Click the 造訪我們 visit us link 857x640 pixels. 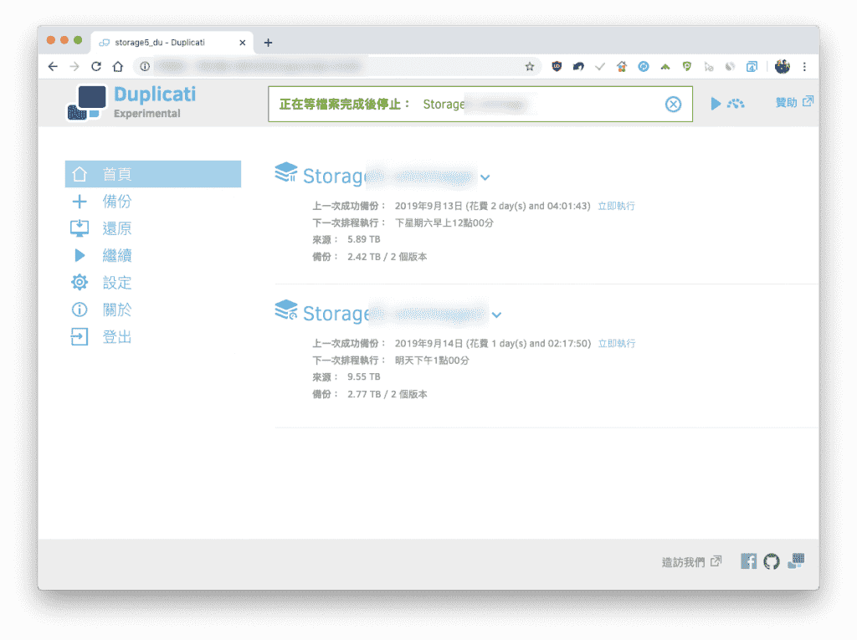(x=691, y=562)
